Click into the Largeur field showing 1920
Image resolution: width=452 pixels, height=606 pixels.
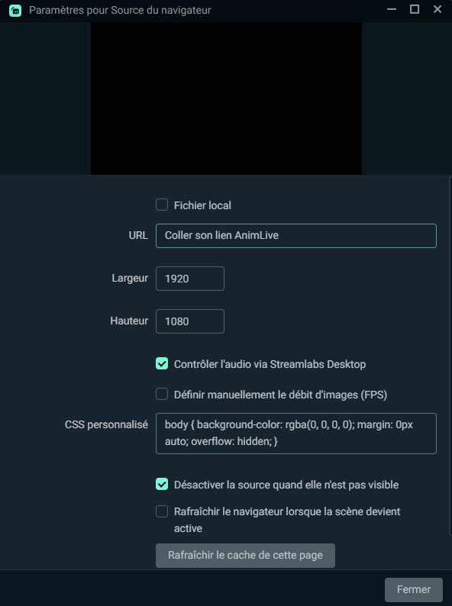click(190, 279)
